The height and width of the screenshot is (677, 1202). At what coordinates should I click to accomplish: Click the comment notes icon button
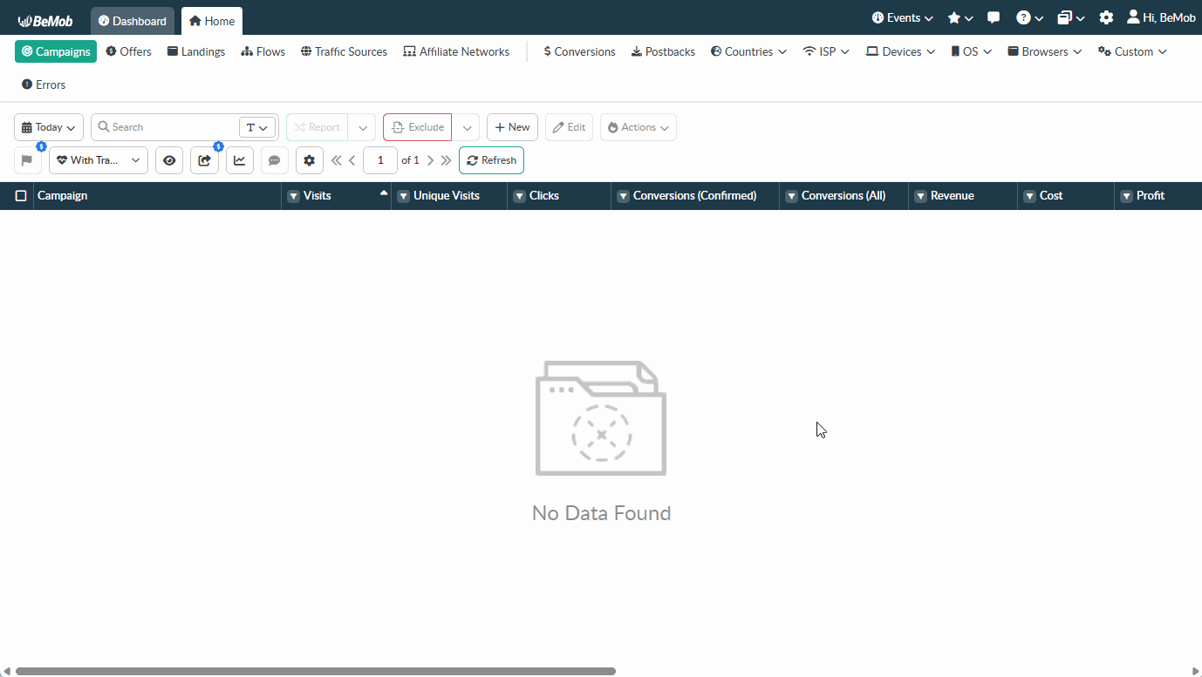pyautogui.click(x=275, y=160)
